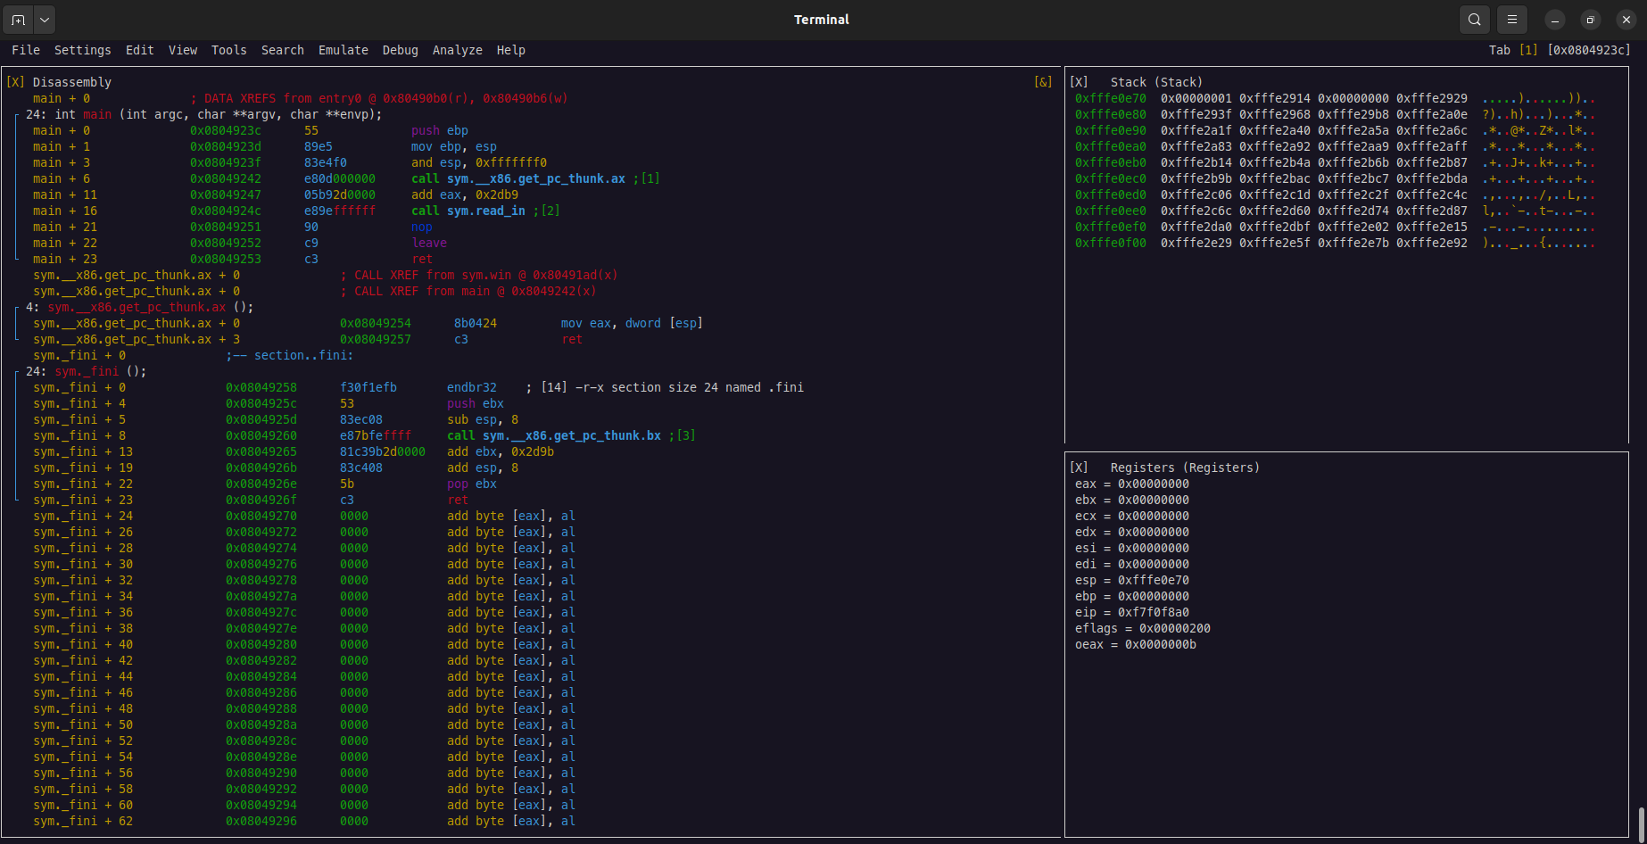Viewport: 1647px width, 844px height.
Task: Open the Analyze menu
Action: tap(458, 50)
